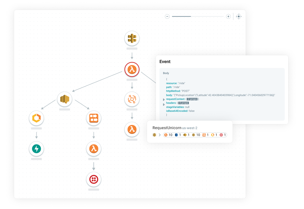
Task: Click the blue DynamoDB count badge
Action: coord(178,135)
